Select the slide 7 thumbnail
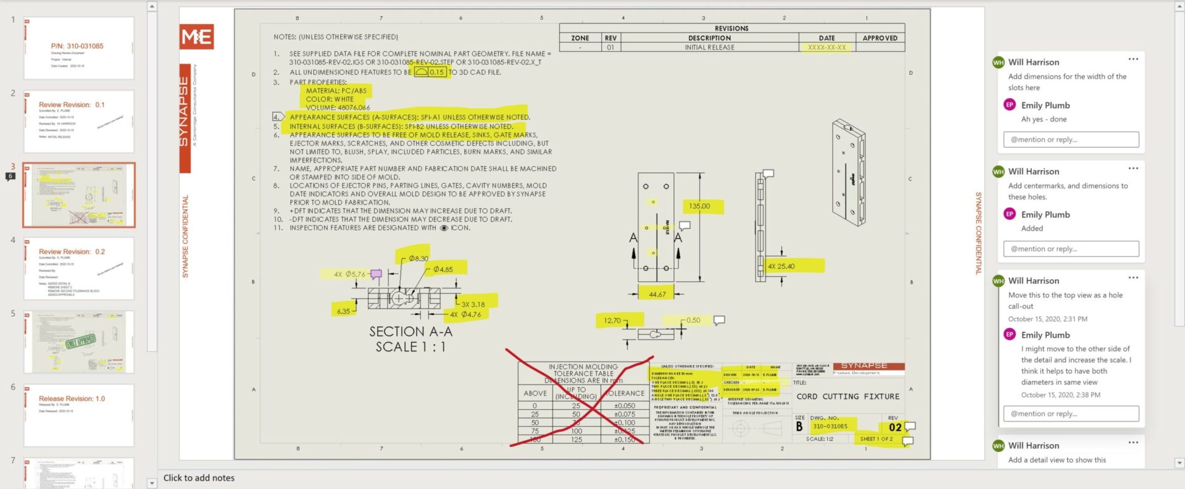Viewport: 1185px width, 489px height. coord(79,473)
